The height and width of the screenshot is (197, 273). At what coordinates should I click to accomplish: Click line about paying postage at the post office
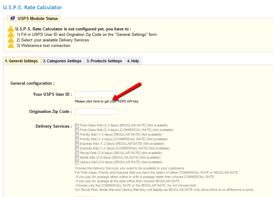[x=128, y=181]
